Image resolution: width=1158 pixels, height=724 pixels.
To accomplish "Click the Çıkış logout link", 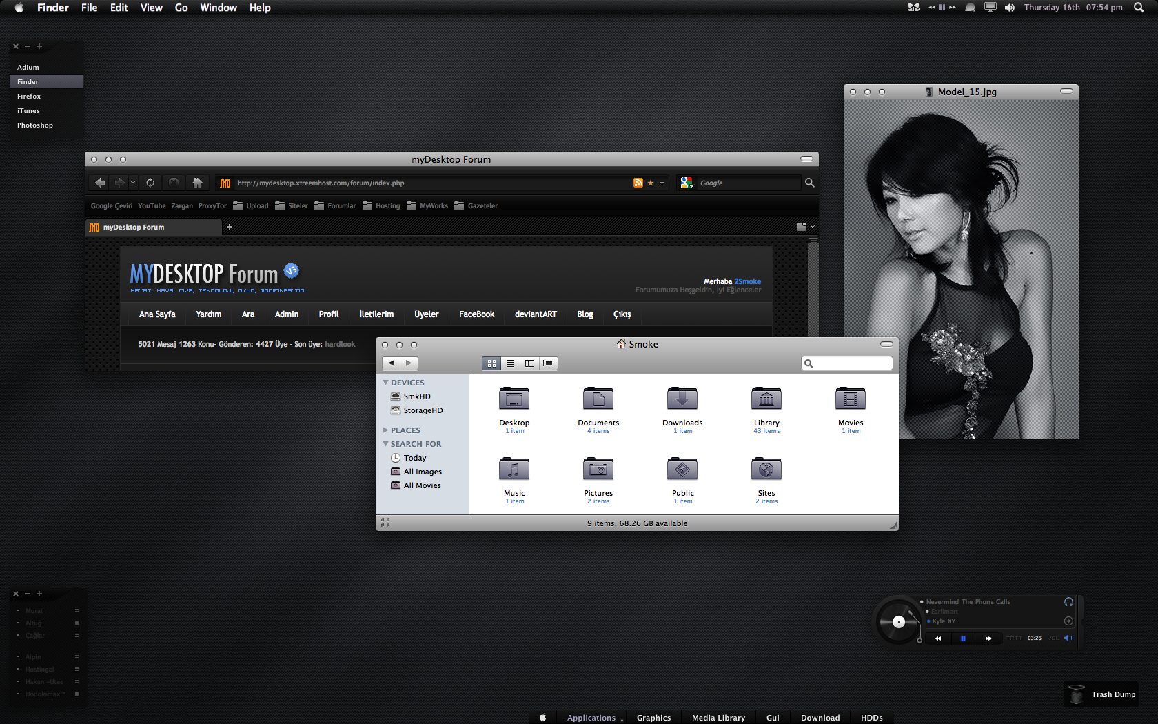I will [622, 314].
